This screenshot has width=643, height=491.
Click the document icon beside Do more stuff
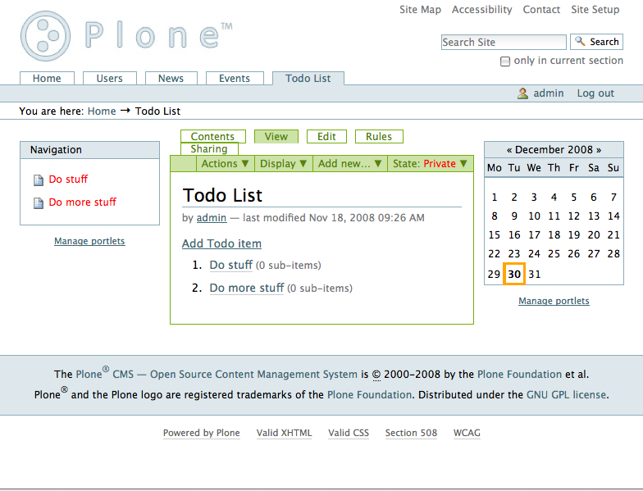[x=39, y=202]
